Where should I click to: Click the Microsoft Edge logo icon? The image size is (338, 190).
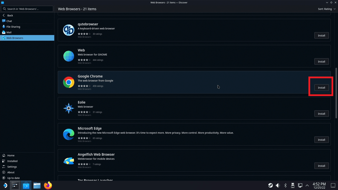tap(68, 134)
